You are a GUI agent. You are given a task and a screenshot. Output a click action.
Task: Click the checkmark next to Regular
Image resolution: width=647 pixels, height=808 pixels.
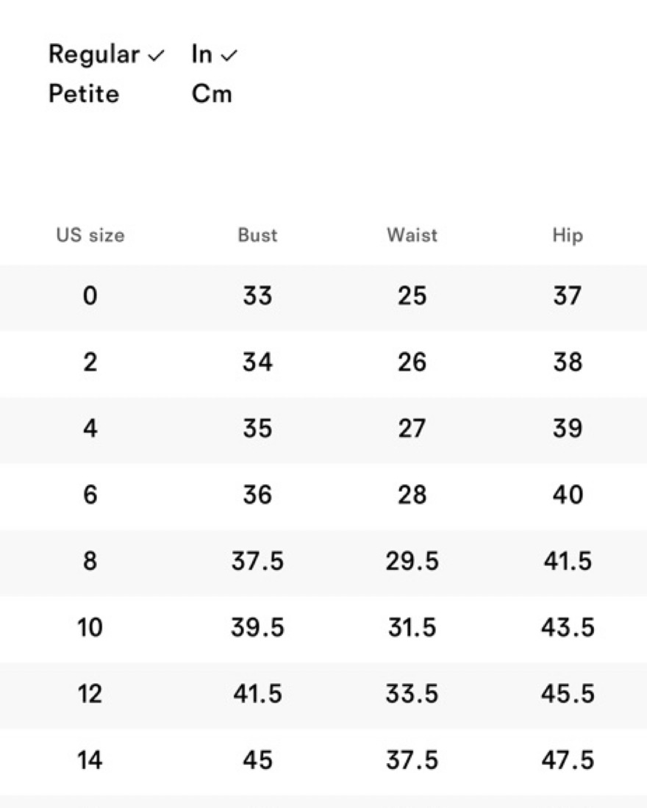156,55
